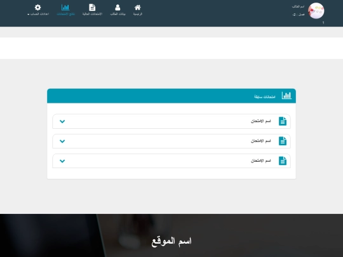The height and width of the screenshot is (257, 343).
Task: Click the bar chart icon in panel header
Action: coord(286,95)
